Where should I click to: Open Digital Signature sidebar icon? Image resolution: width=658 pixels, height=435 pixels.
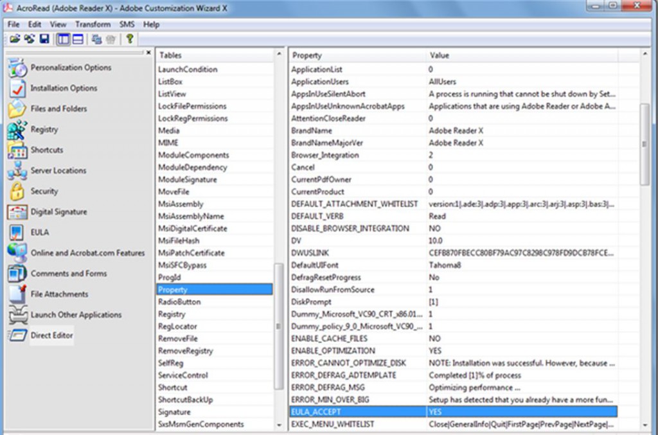[x=17, y=212]
